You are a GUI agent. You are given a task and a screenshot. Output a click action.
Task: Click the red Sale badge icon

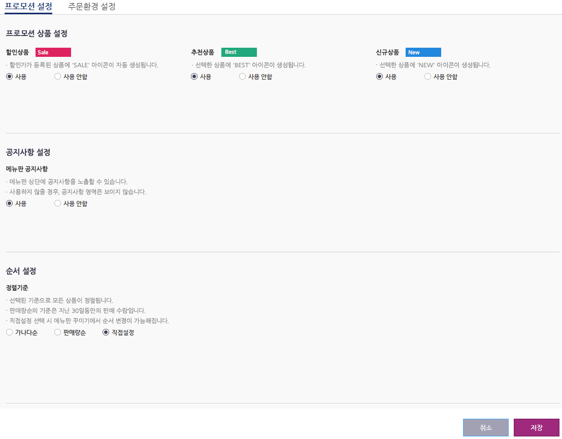[53, 52]
